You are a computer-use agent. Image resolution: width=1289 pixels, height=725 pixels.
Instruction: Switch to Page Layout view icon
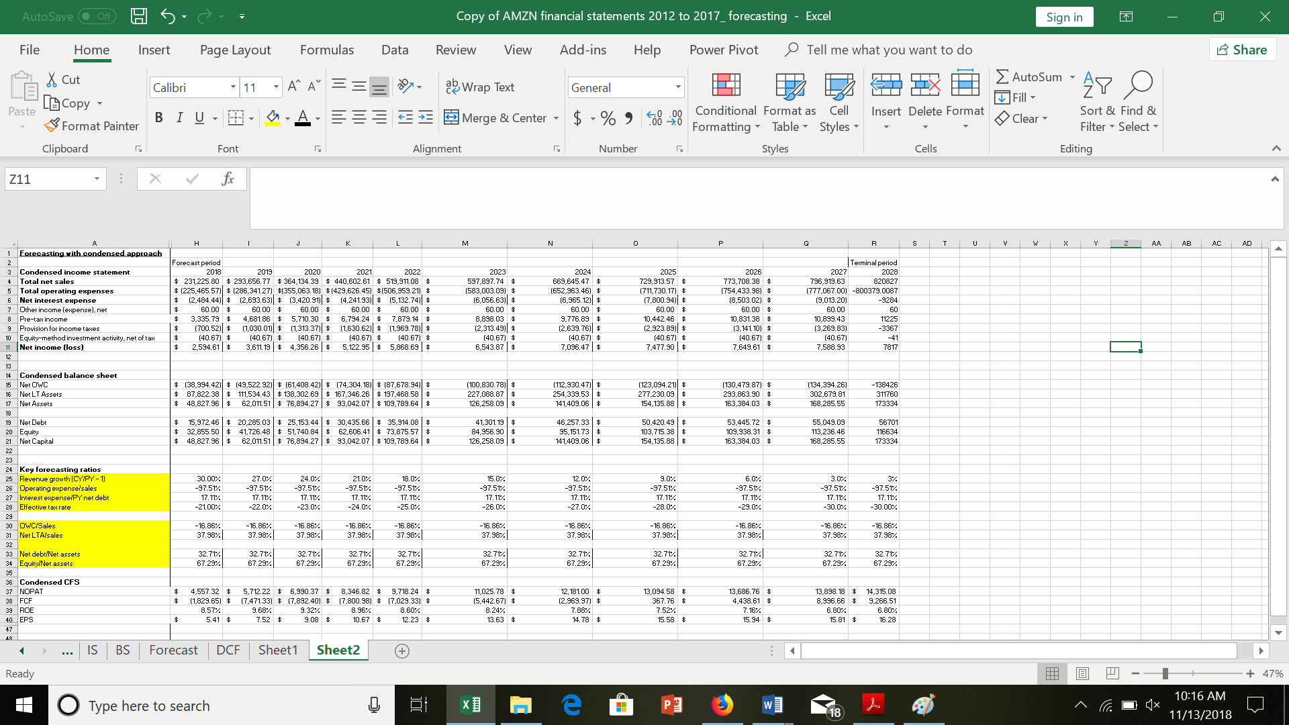pyautogui.click(x=1082, y=673)
